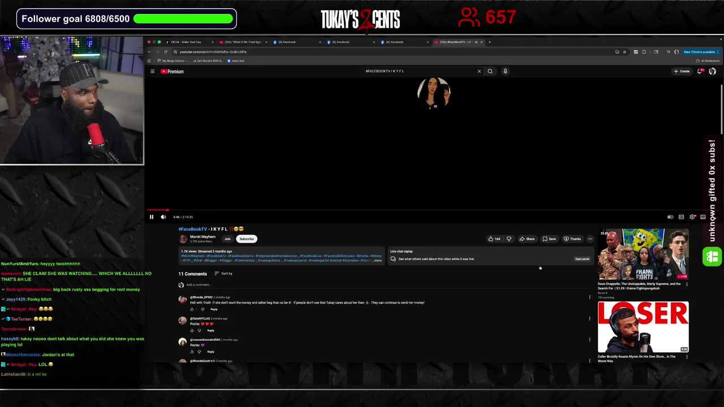Viewport: 724px width, 407px height.
Task: Click the New Chrome available update button
Action: pyautogui.click(x=701, y=51)
